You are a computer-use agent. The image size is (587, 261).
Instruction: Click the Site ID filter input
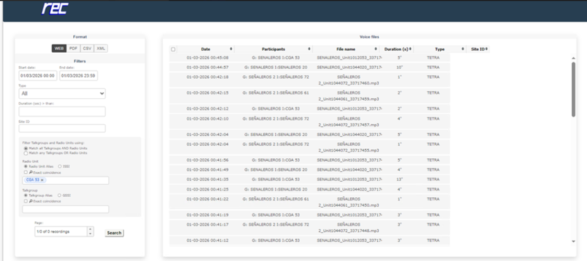pyautogui.click(x=62, y=128)
